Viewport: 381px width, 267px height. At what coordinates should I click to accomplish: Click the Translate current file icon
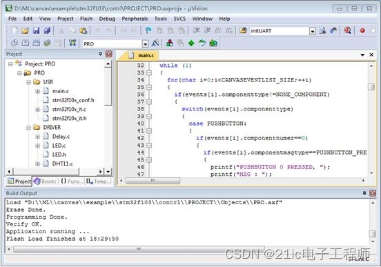(14, 43)
